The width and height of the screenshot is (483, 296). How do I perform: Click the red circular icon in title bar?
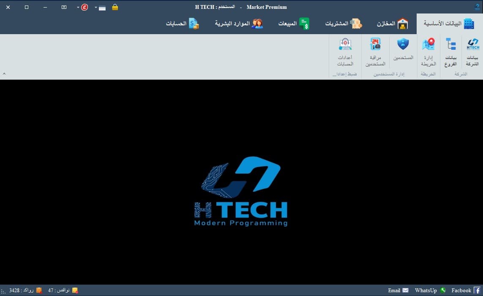pos(85,7)
